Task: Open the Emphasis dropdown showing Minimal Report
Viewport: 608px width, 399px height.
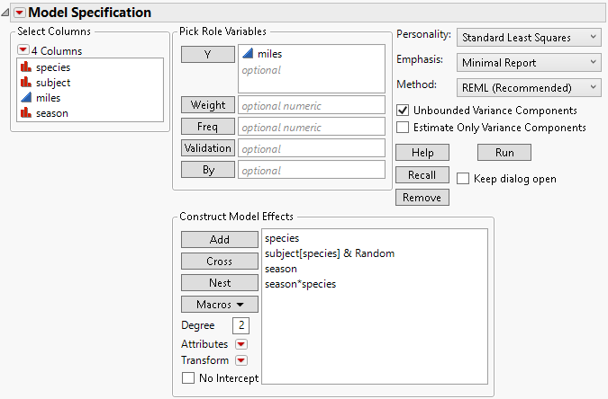Action: (527, 63)
